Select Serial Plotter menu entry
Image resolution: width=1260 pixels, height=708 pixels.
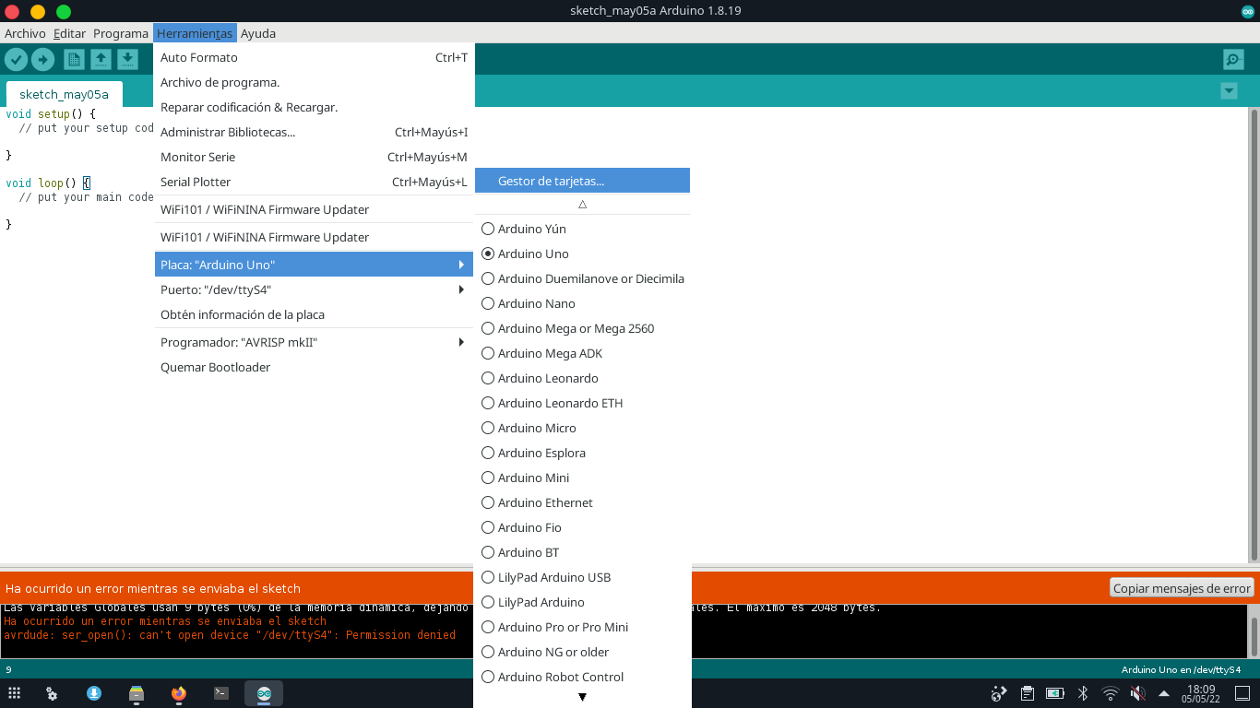[314, 182]
